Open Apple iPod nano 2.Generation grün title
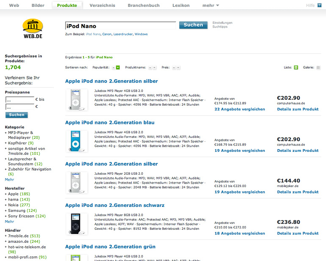326x261 pixels. pos(110,247)
